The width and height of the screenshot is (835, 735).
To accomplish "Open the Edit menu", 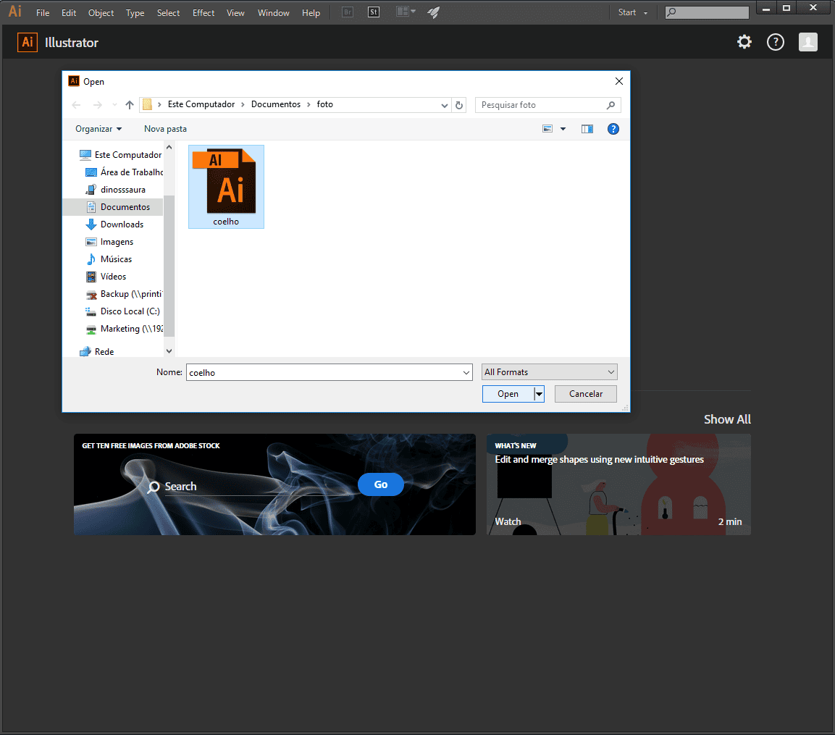I will tap(69, 13).
